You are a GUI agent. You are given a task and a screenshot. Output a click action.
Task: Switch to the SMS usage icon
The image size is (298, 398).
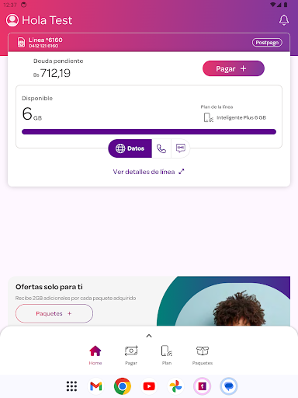[x=181, y=148]
